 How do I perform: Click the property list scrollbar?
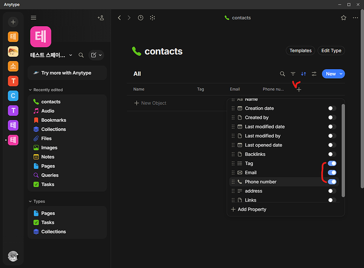(343, 151)
